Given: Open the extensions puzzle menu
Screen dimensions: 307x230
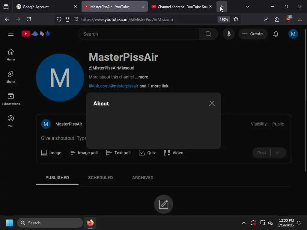Looking at the screenshot, I should click(277, 19).
